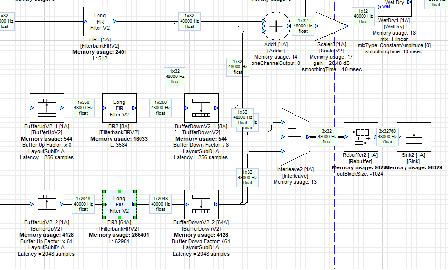Click the 1x256 label right of FIR2
The image size is (448, 270).
[x=161, y=107]
